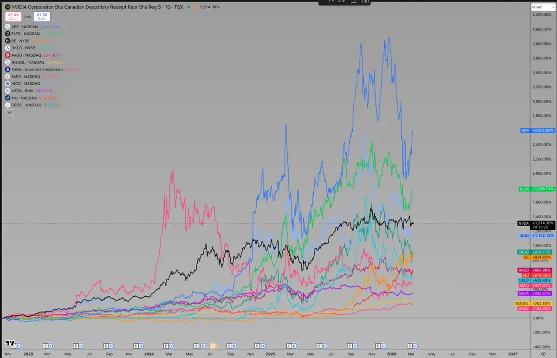Click the ASML +188.35% price label
This screenshot has width=557, height=358.
pyautogui.click(x=536, y=308)
